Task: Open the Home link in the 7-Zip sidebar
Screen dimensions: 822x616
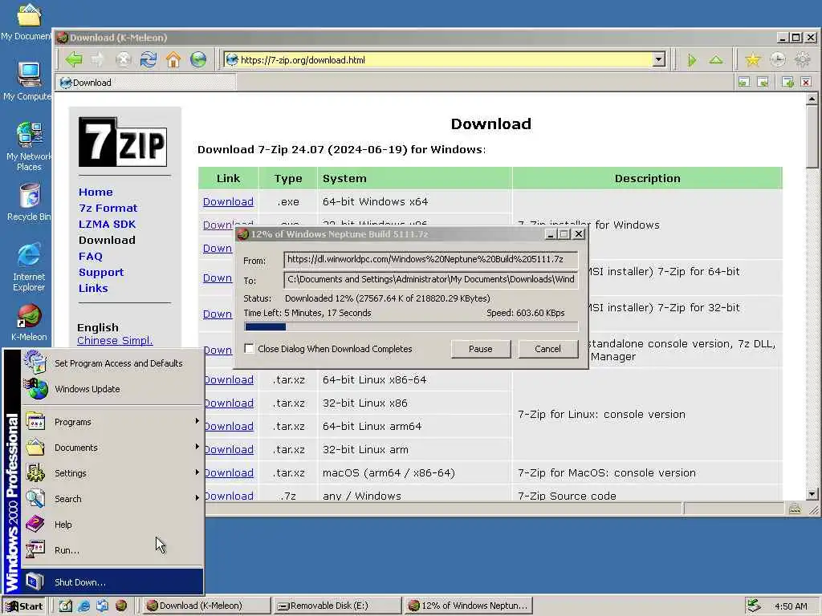Action: (x=96, y=192)
